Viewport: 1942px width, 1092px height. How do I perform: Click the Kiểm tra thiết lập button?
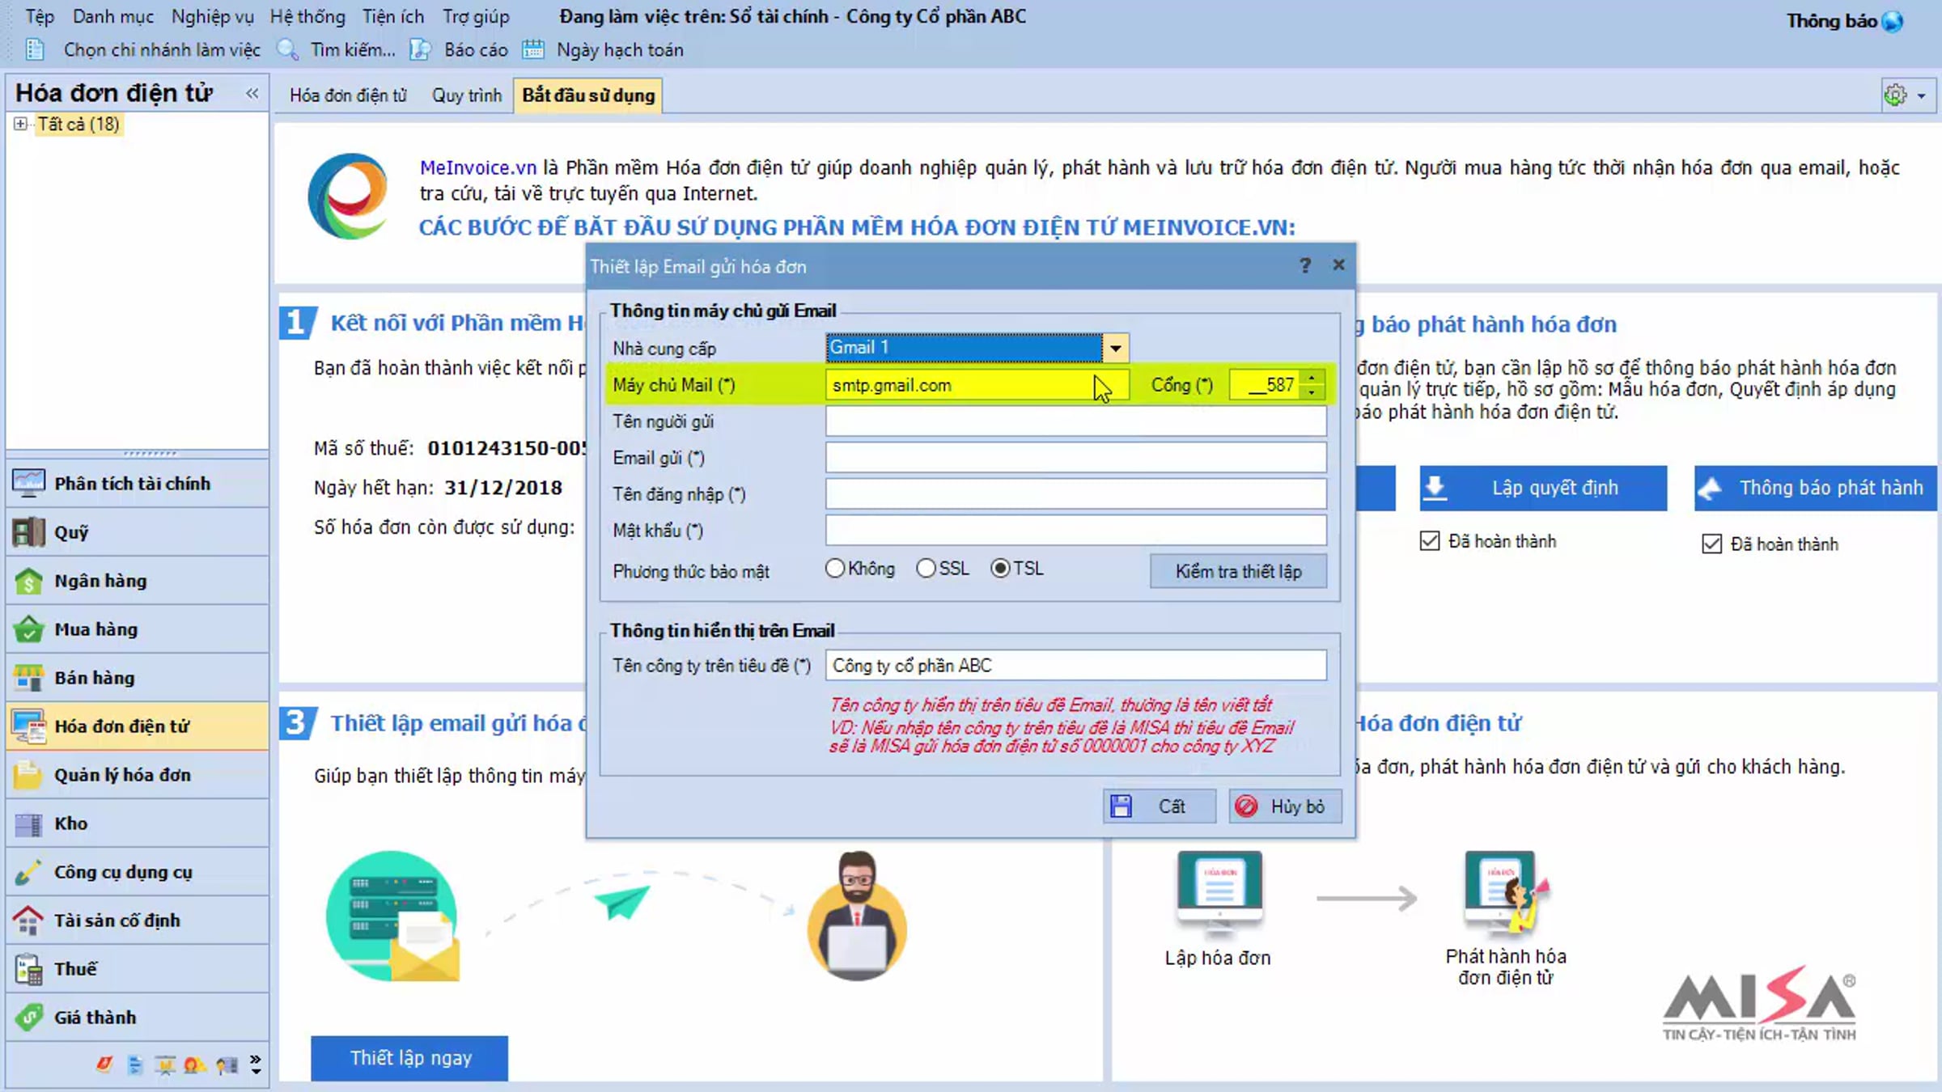point(1238,572)
